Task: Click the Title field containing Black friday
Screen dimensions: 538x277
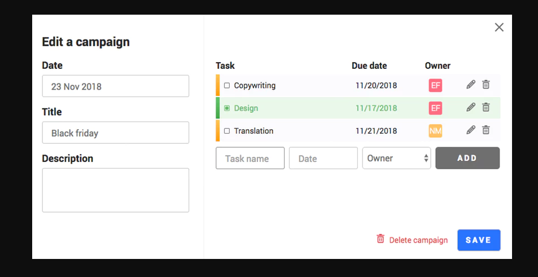Action: [115, 133]
